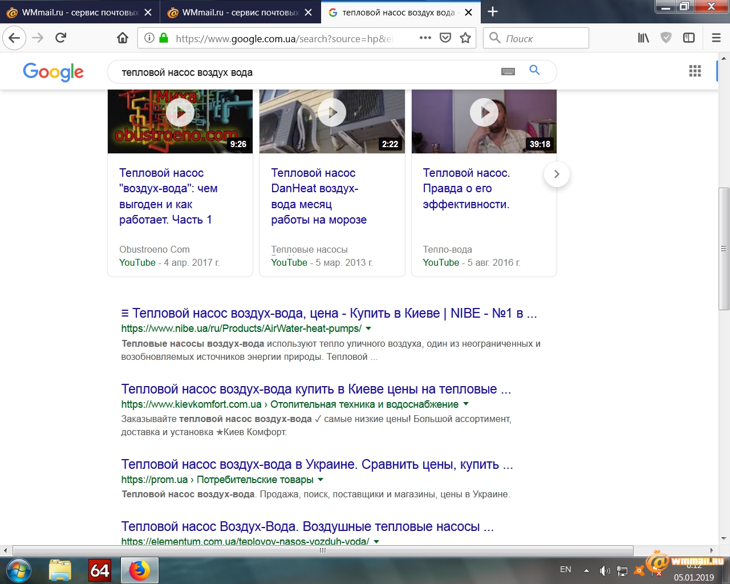Open the on-screen keyboard icon in the Google search box
Screen dimensions: 730x584
click(508, 71)
